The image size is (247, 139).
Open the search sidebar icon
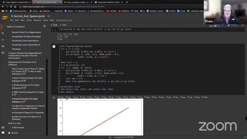coord(3,33)
